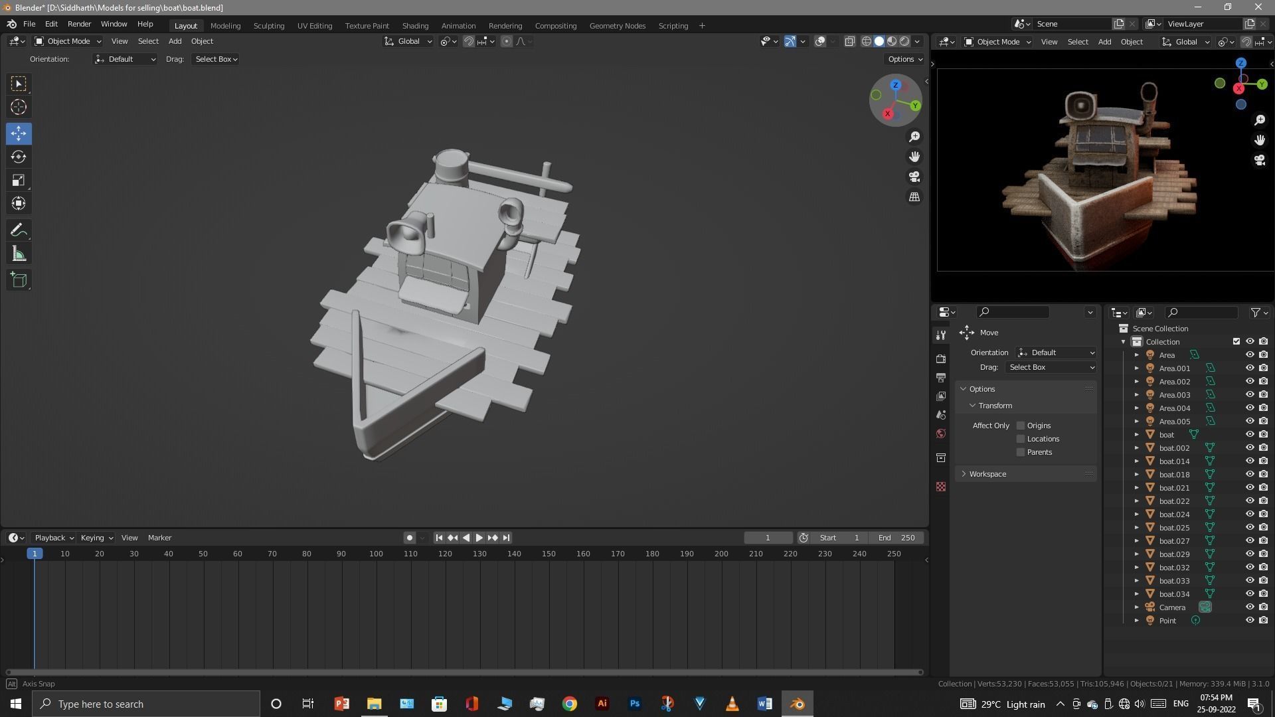This screenshot has width=1275, height=717.
Task: Jump to the last frame
Action: point(506,538)
